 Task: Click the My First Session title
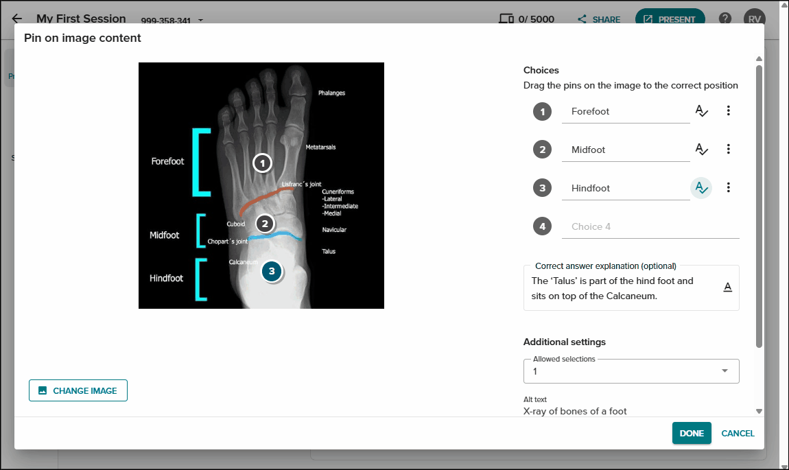[x=81, y=19]
